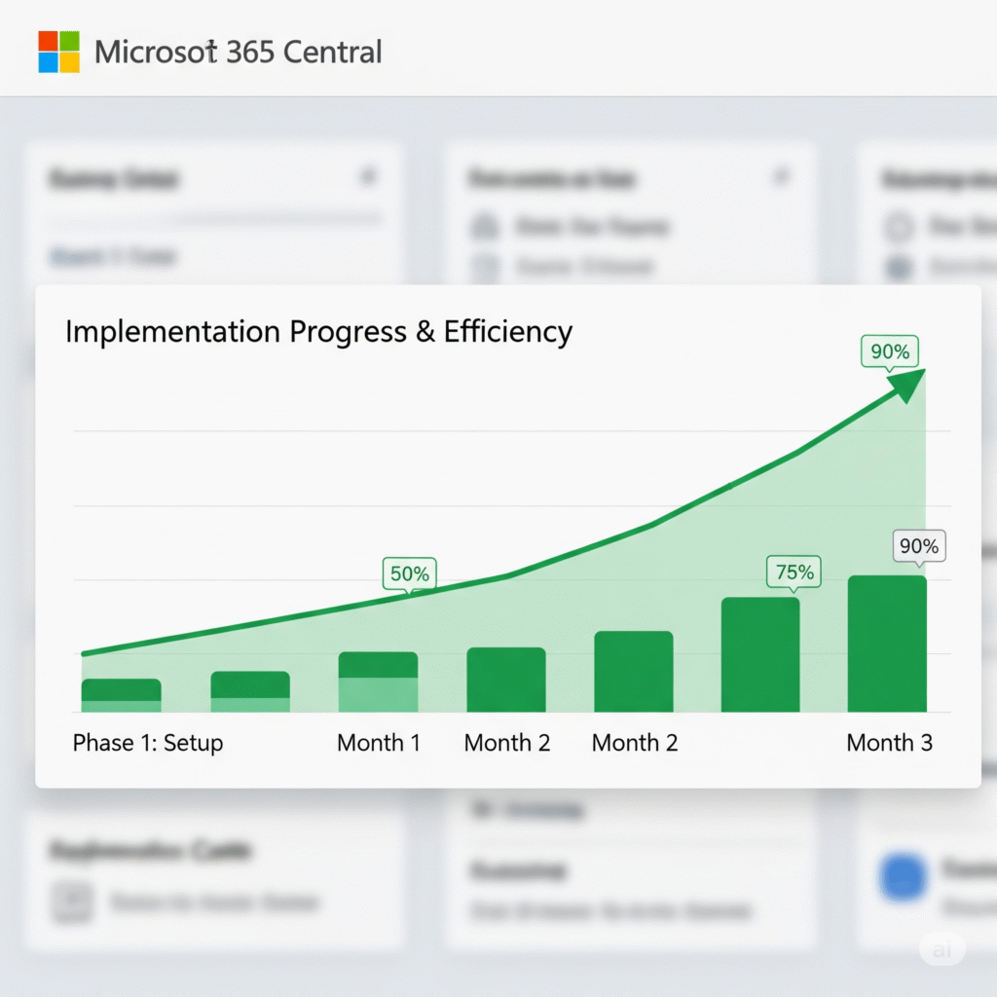The height and width of the screenshot is (997, 997).
Task: Click the gray 90% label above last bar
Action: tap(919, 545)
